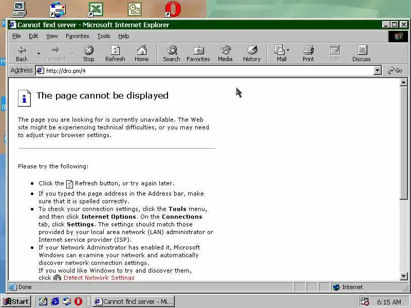Launch Outlook Express from quick launch
411x308 pixels.
(x=67, y=301)
